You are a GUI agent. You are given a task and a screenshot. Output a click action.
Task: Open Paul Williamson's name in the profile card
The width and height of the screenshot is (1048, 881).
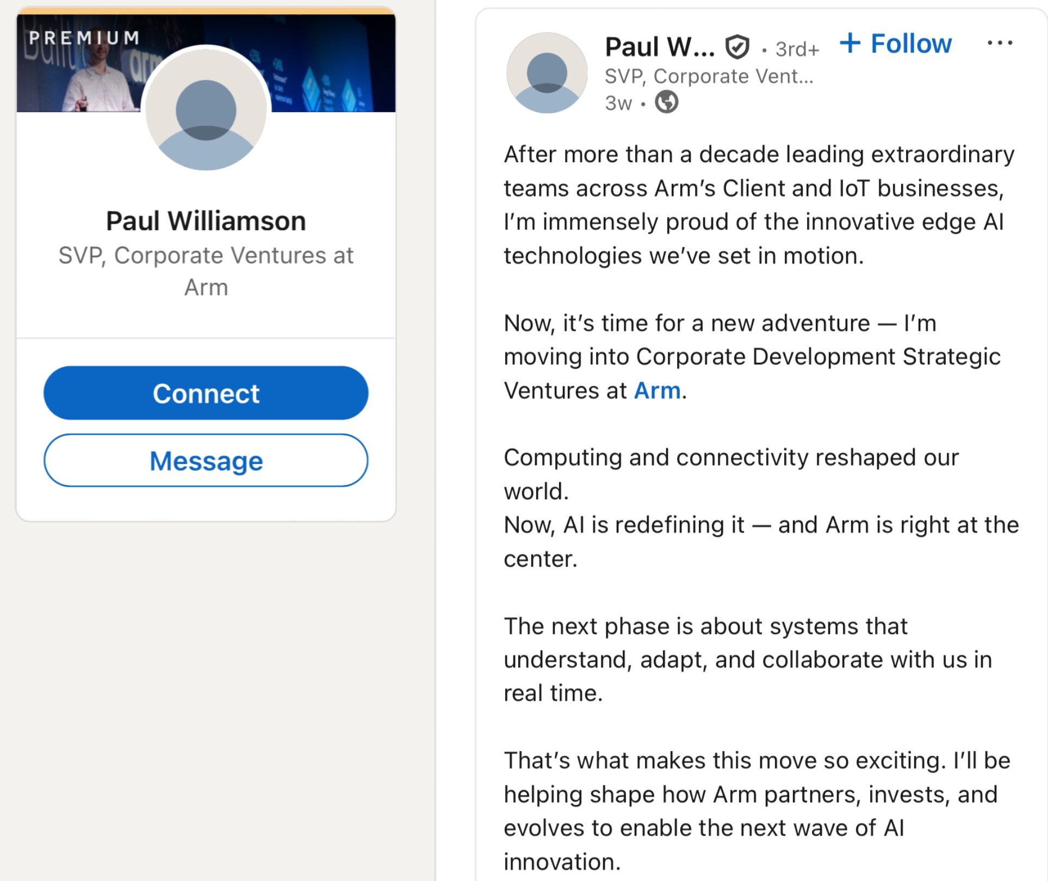click(206, 221)
